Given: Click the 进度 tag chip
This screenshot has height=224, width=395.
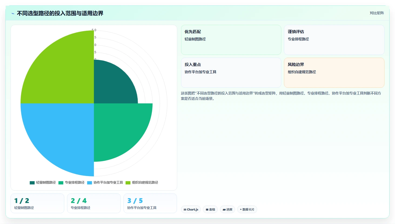Looking at the screenshot, I should point(227,209).
